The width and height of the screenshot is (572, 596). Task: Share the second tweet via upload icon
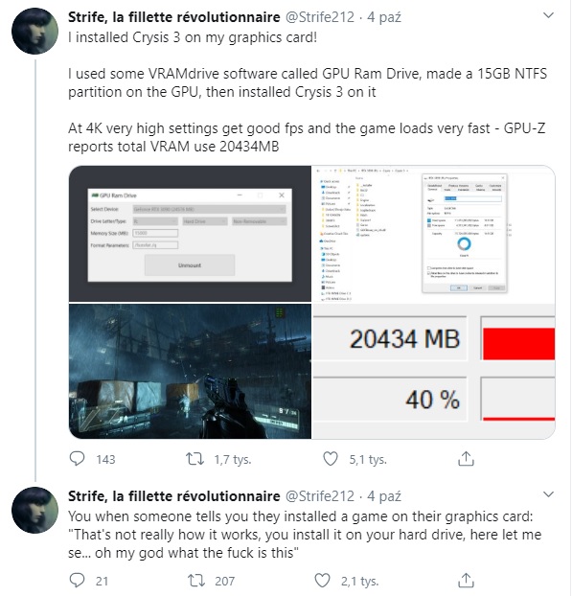(466, 580)
